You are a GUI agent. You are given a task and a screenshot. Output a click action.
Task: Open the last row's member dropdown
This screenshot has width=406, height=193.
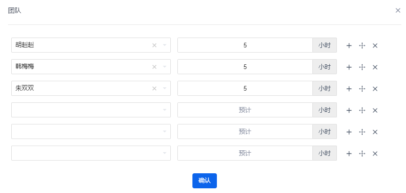(x=165, y=154)
